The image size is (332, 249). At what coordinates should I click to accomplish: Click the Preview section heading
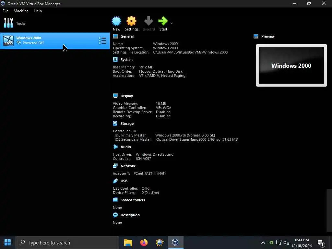click(x=268, y=36)
